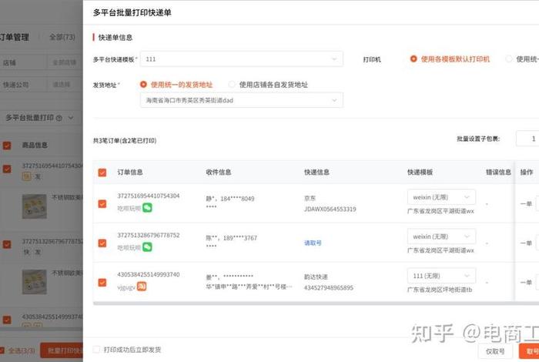Enable 打印成功后立即发货 checkbox
The height and width of the screenshot is (362, 539).
pyautogui.click(x=96, y=350)
